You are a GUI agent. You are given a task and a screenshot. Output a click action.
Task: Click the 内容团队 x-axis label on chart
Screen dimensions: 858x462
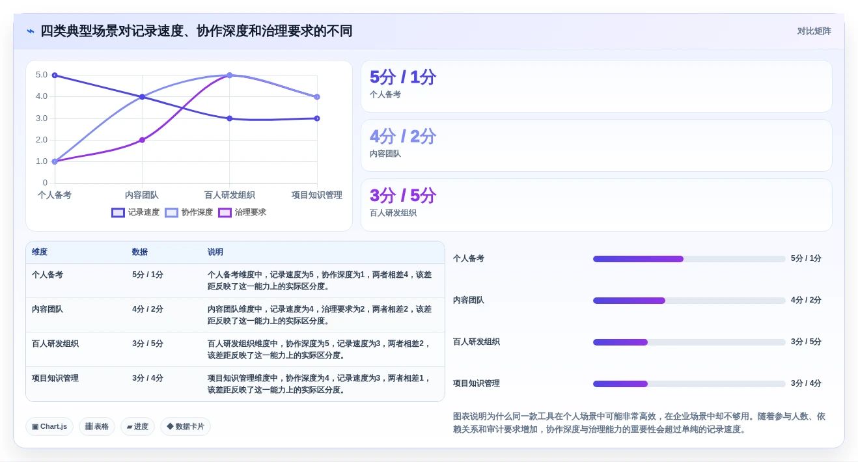142,195
